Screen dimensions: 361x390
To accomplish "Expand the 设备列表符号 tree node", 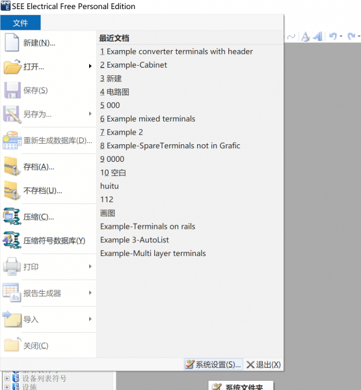I will 7,378.
